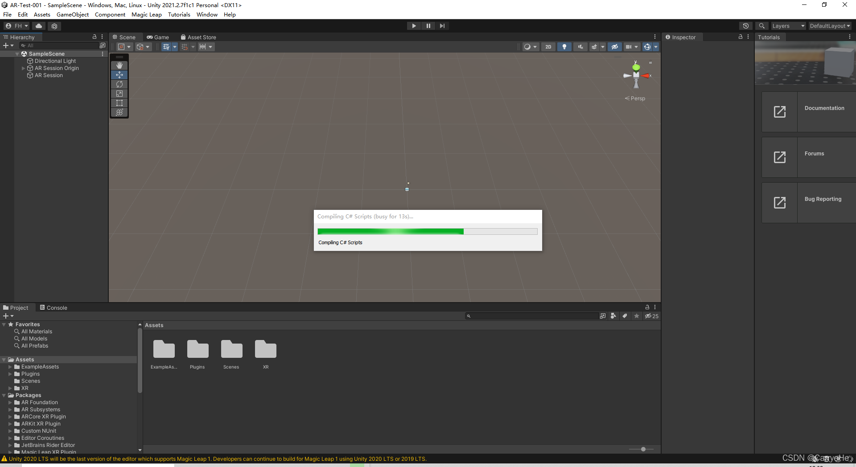Switch to the Console tab

(x=53, y=308)
